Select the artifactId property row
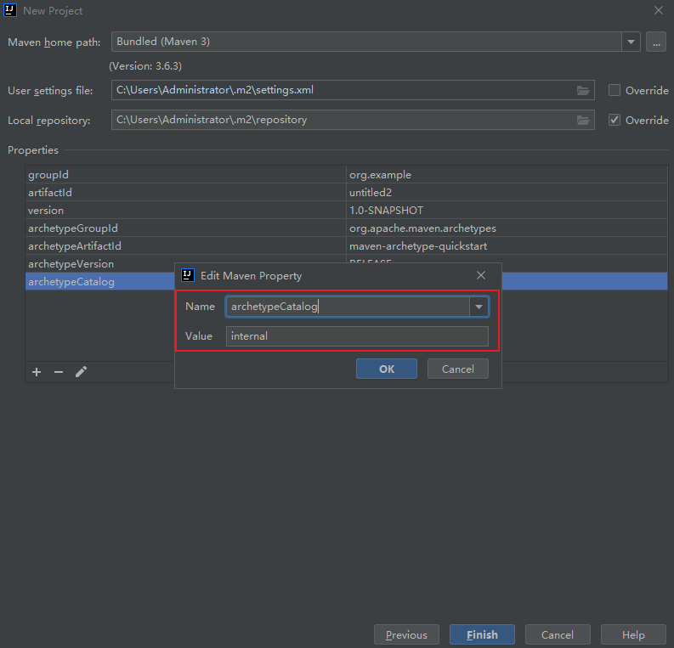 pyautogui.click(x=346, y=193)
